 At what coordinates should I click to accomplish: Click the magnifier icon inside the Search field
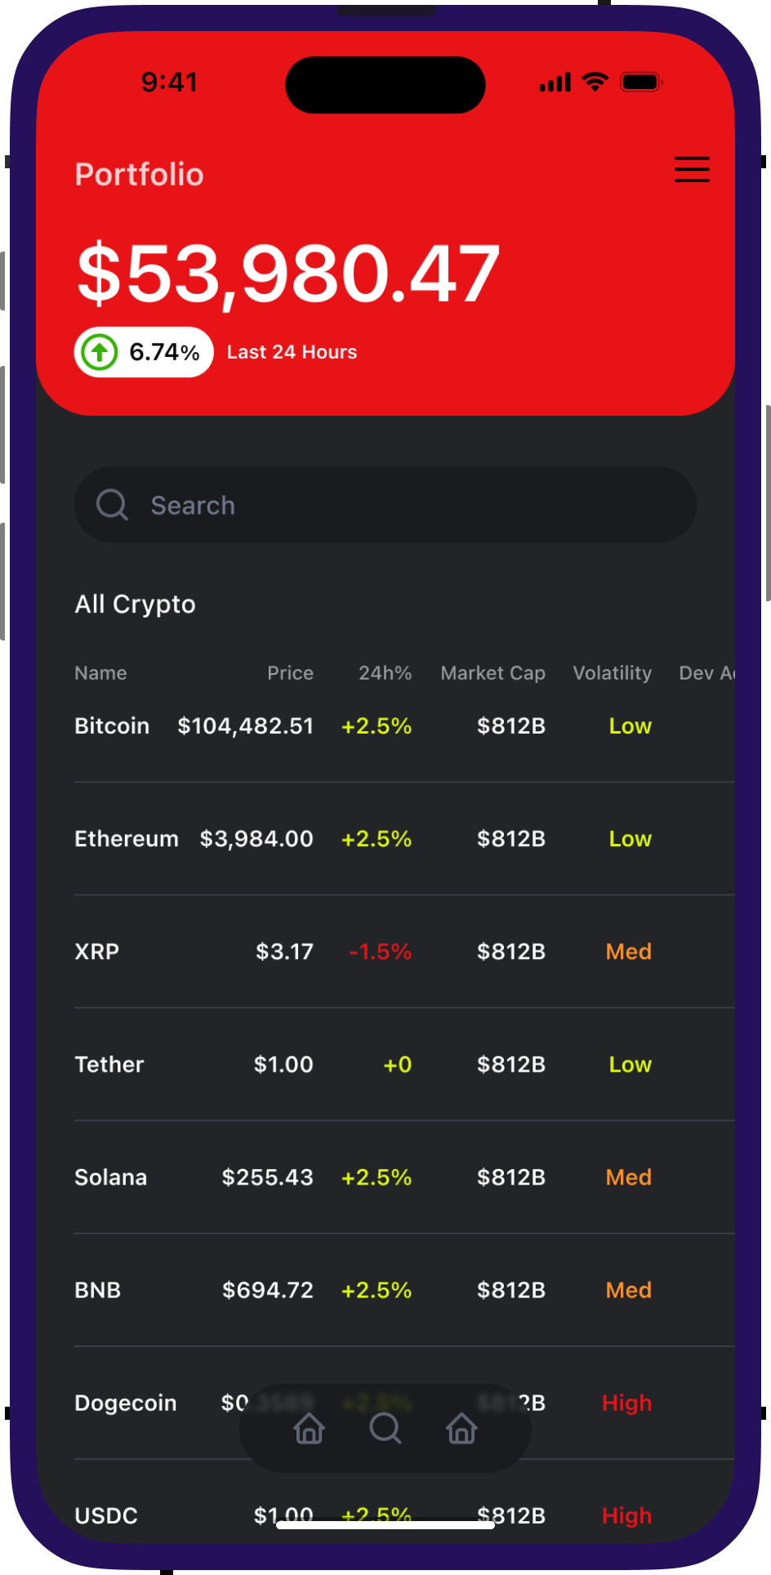112,505
